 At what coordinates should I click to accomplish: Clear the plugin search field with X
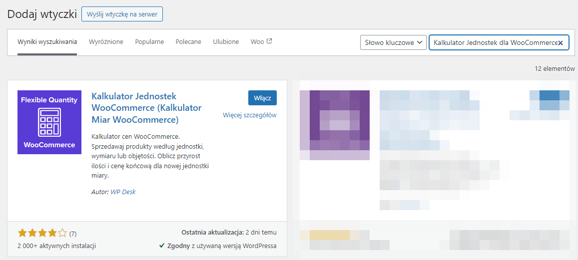click(x=561, y=43)
